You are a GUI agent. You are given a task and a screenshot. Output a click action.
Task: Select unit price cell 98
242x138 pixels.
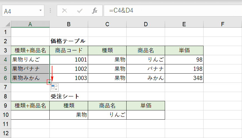[x=184, y=60]
